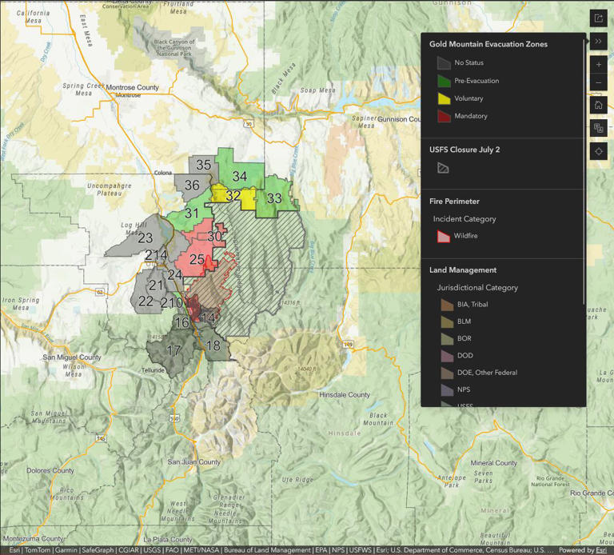Click the Dolores County map label
The width and height of the screenshot is (614, 555).
50,470
